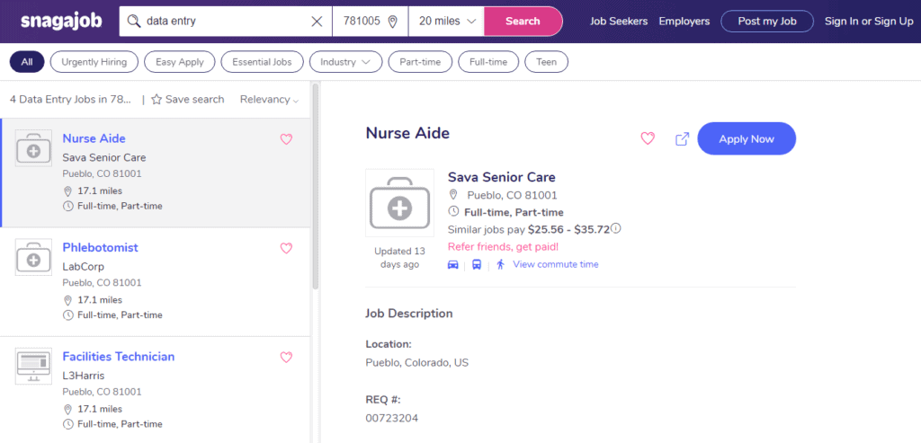Open Job Seekers menu
The image size is (921, 443).
pyautogui.click(x=619, y=22)
